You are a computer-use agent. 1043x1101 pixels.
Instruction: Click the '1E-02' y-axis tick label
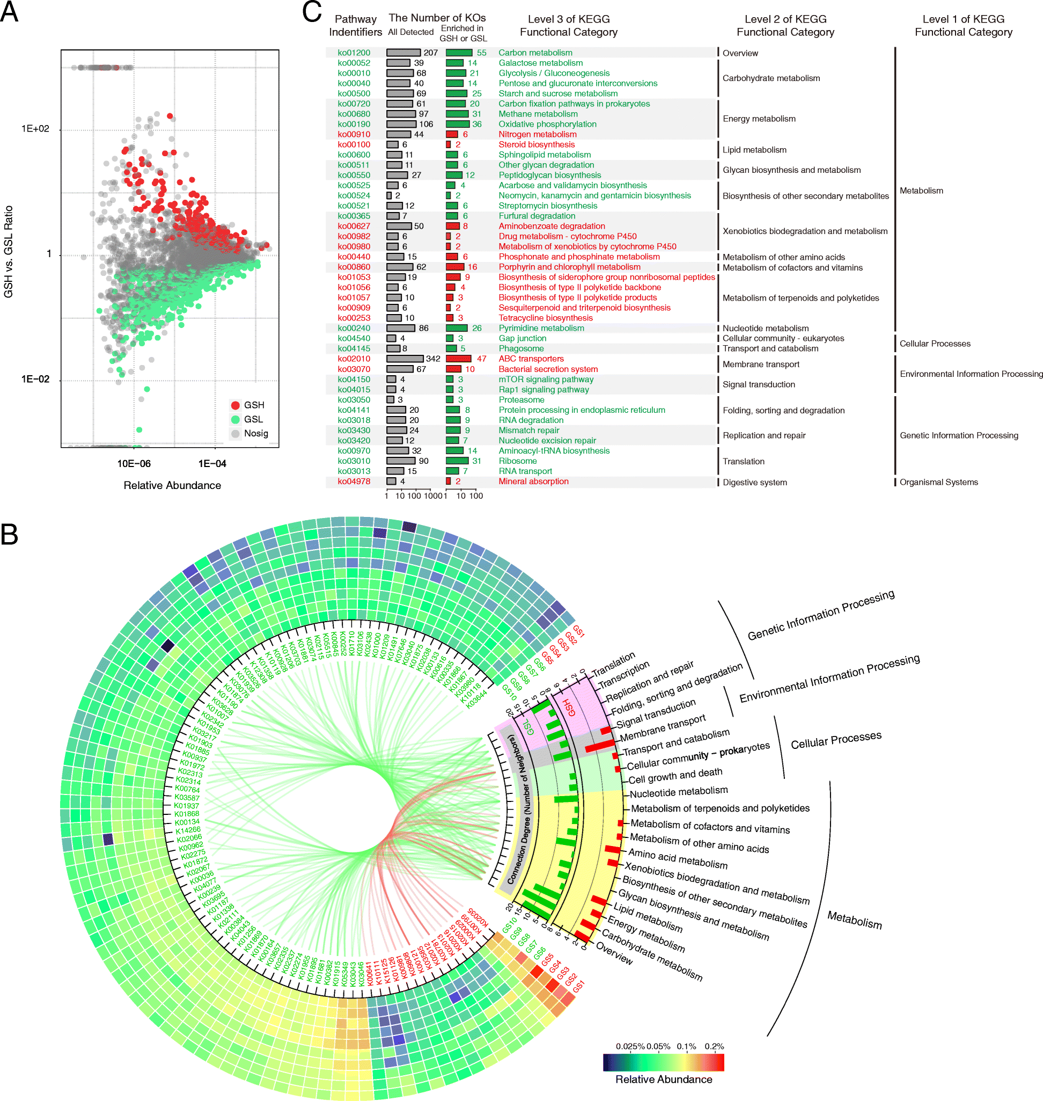point(35,379)
